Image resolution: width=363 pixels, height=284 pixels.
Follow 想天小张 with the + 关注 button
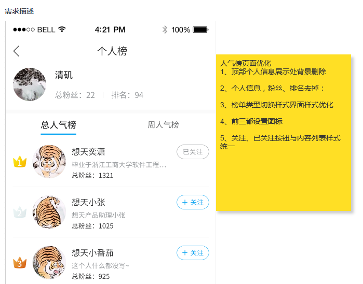(x=193, y=202)
